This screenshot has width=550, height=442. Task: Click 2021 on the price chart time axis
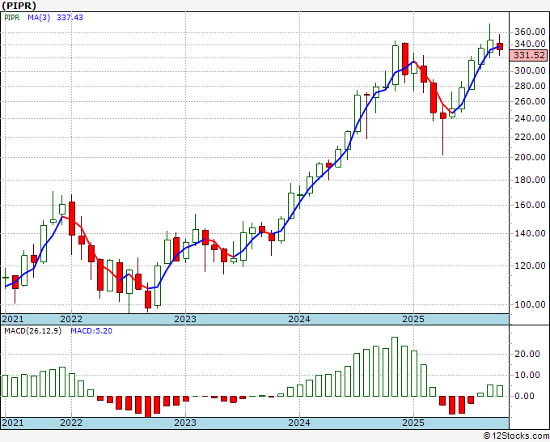(13, 319)
